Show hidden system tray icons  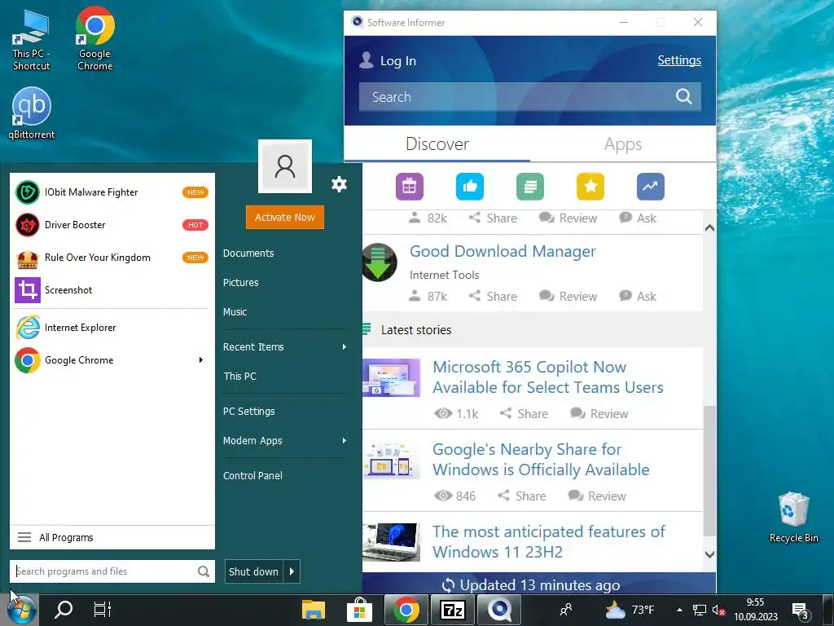[679, 610]
